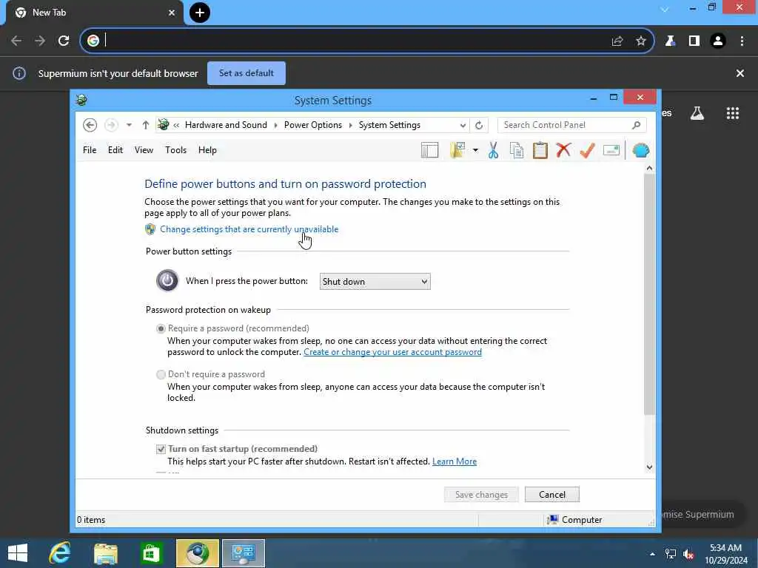Open Create or change user account password
The image size is (758, 568).
point(392,352)
